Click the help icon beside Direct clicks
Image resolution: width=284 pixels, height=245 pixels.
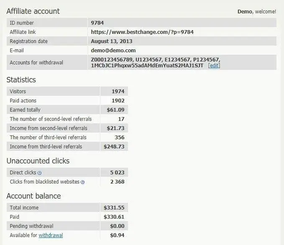click(x=40, y=173)
